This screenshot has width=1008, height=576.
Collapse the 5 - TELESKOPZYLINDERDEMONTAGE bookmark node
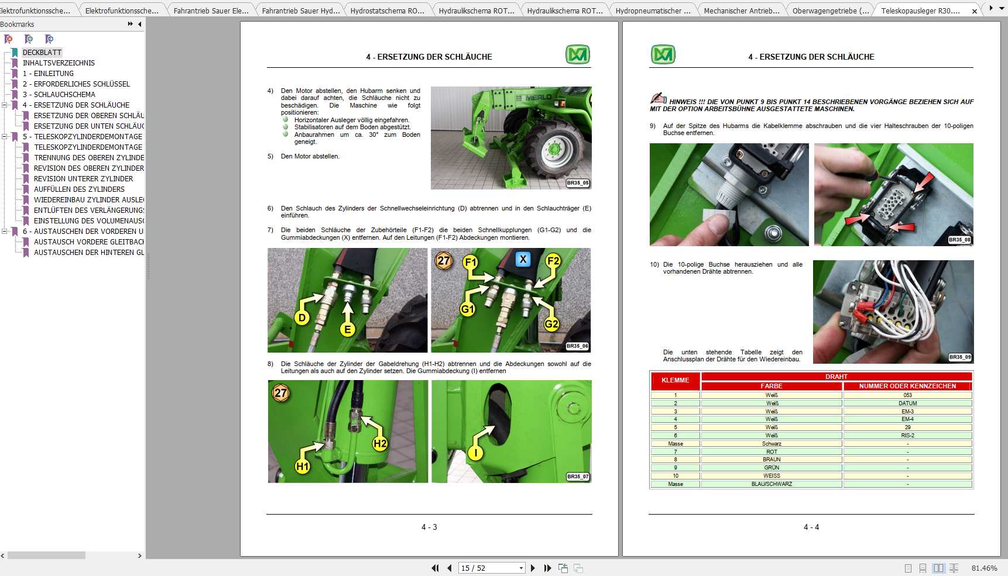tap(5, 137)
